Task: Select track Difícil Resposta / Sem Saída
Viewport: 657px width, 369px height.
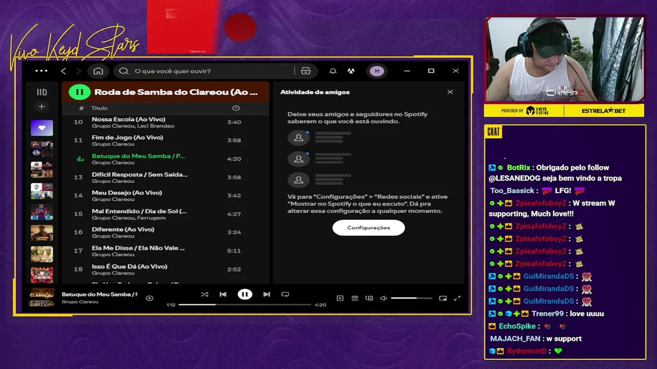Action: (165, 177)
